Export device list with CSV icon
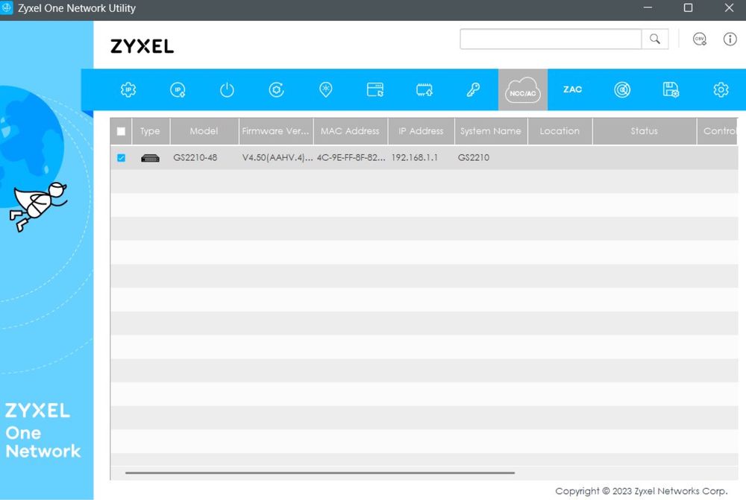The width and height of the screenshot is (746, 500). (700, 39)
